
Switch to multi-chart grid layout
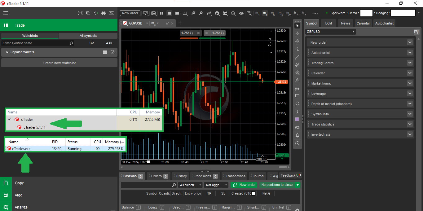click(x=161, y=13)
